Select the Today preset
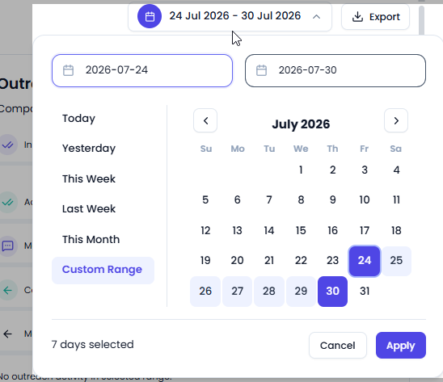The image size is (443, 382). pos(79,118)
